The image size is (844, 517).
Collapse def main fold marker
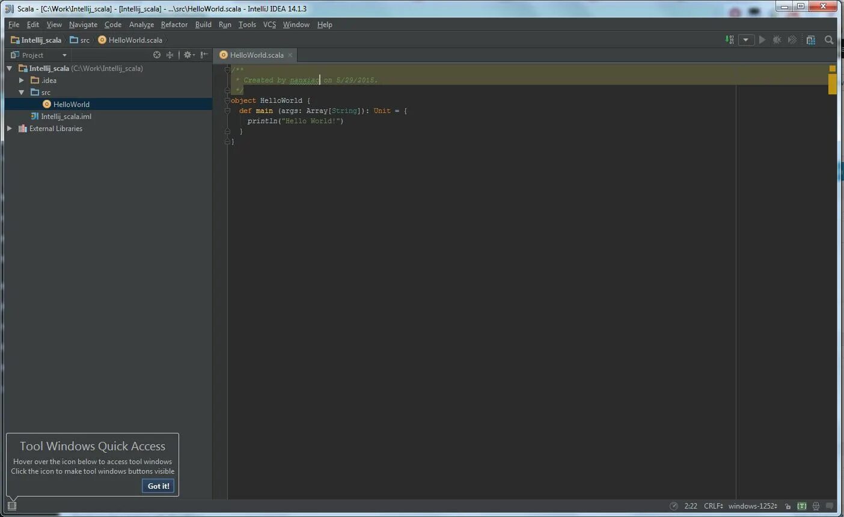(x=227, y=111)
